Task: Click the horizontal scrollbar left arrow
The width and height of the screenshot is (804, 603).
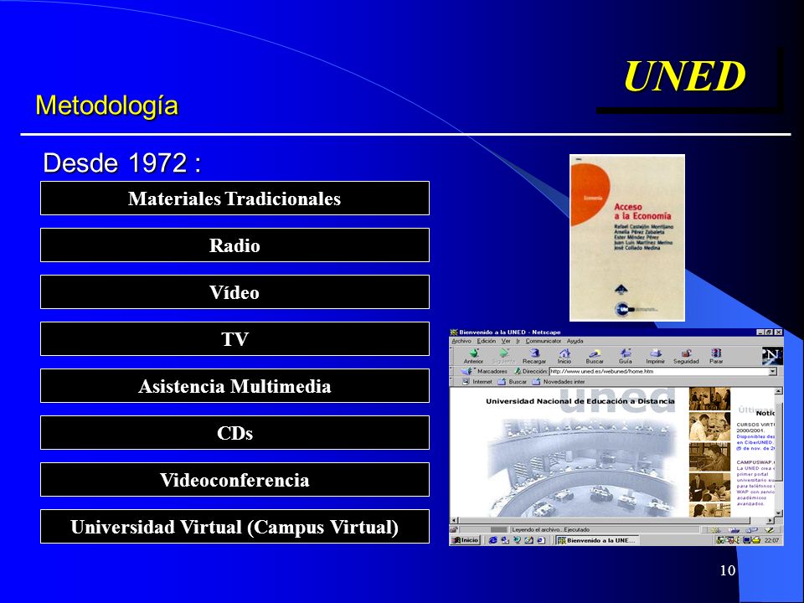Action: click(453, 520)
